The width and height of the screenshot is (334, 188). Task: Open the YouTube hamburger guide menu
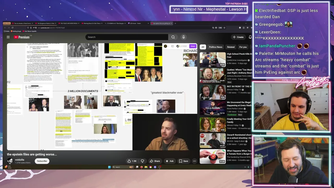tap(8, 37)
